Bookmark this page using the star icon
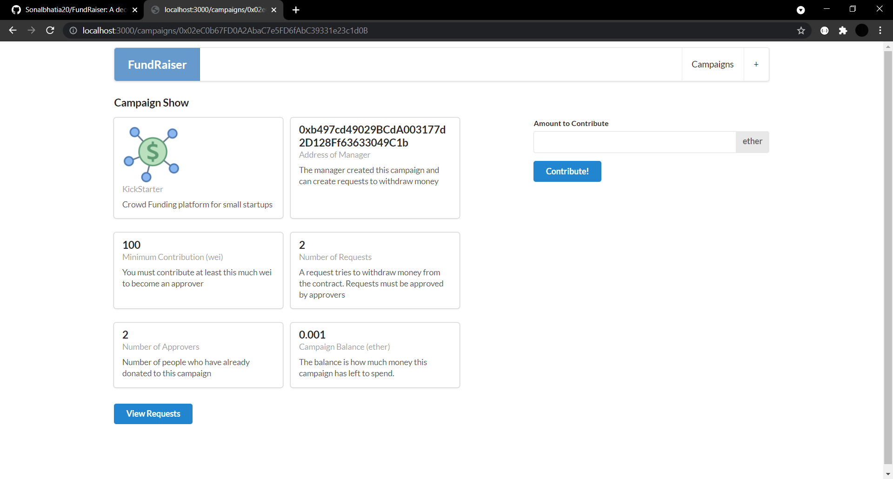Screen dimensions: 893x479 coord(801,31)
